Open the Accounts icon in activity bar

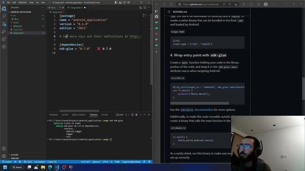(x=4, y=149)
